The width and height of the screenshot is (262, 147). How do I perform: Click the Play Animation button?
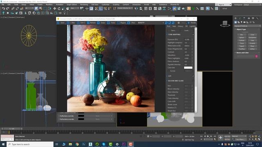tap(208, 136)
